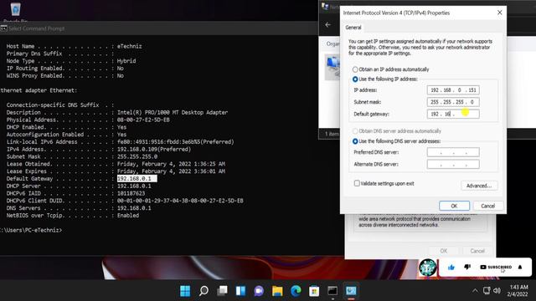
Task: Switch to Command Prompt taskbar icon
Action: click(x=332, y=291)
